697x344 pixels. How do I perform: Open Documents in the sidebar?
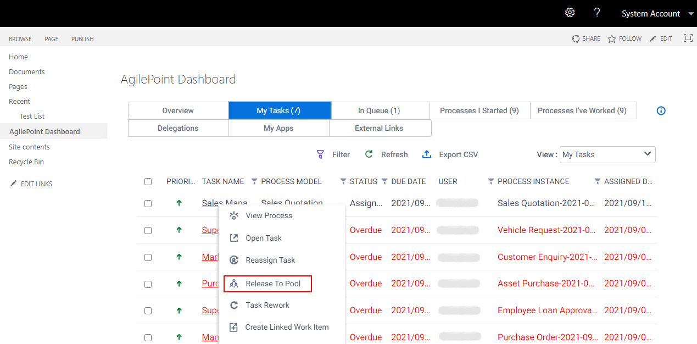coord(27,71)
